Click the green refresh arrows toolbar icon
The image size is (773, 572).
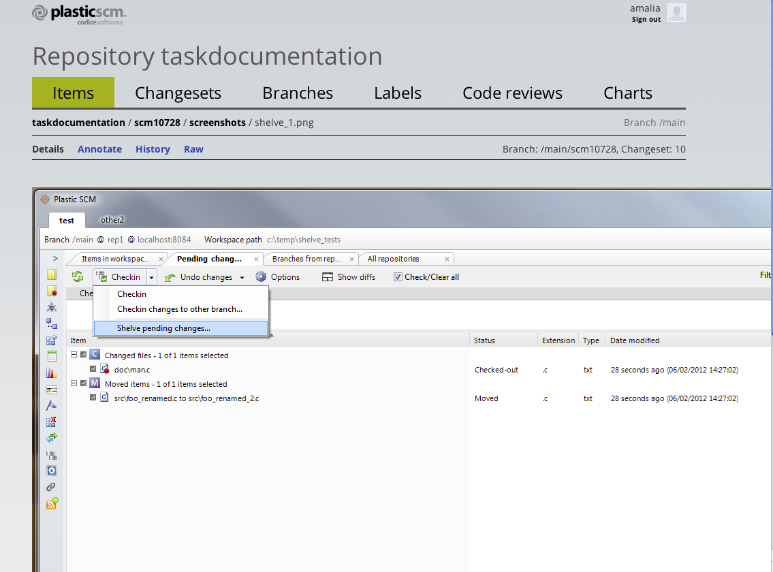pyautogui.click(x=78, y=276)
